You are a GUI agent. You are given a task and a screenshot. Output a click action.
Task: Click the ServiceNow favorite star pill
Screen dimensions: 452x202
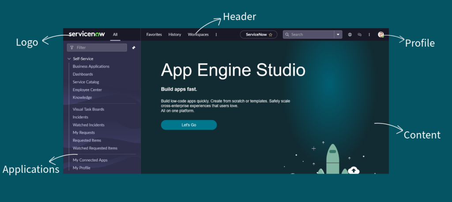click(259, 34)
